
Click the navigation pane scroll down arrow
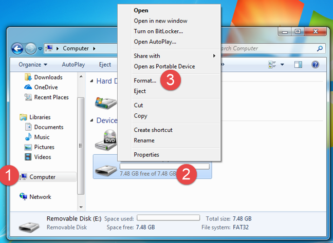[81, 207]
